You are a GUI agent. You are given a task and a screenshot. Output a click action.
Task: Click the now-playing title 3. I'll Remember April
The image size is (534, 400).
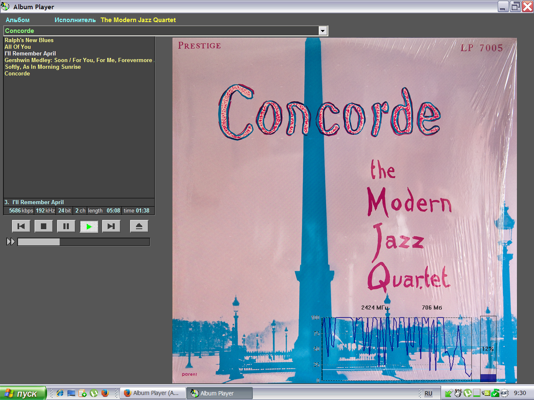[x=34, y=202]
